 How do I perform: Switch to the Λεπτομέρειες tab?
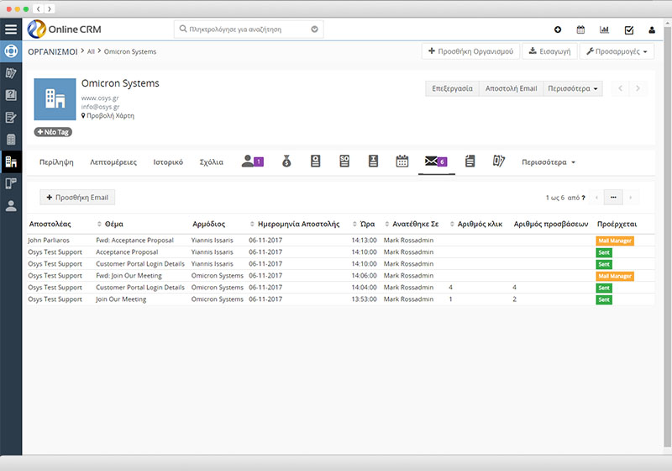coord(113,162)
